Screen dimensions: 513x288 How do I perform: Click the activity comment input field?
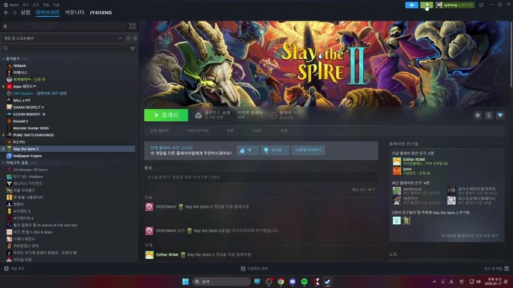(x=261, y=177)
